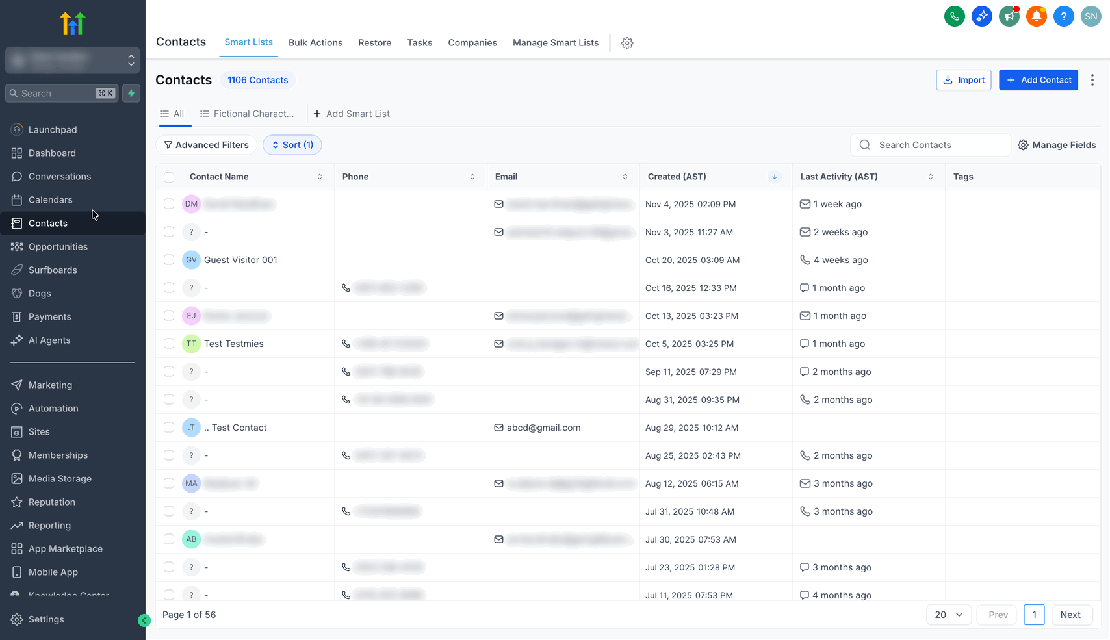Open the page size dropdown showing 20
Viewport: 1110px width, 640px height.
948,615
